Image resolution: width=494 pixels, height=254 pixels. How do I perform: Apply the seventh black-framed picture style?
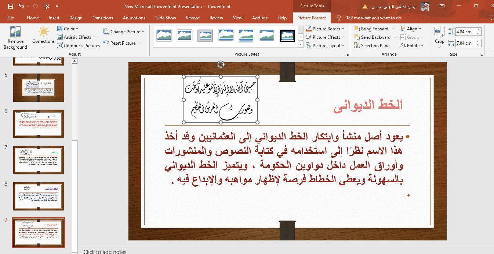coord(287,36)
